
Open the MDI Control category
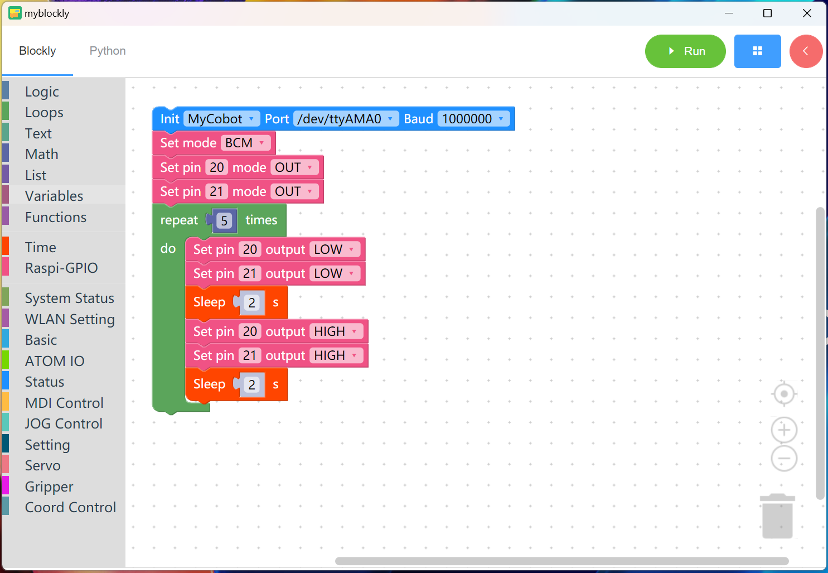click(x=64, y=403)
